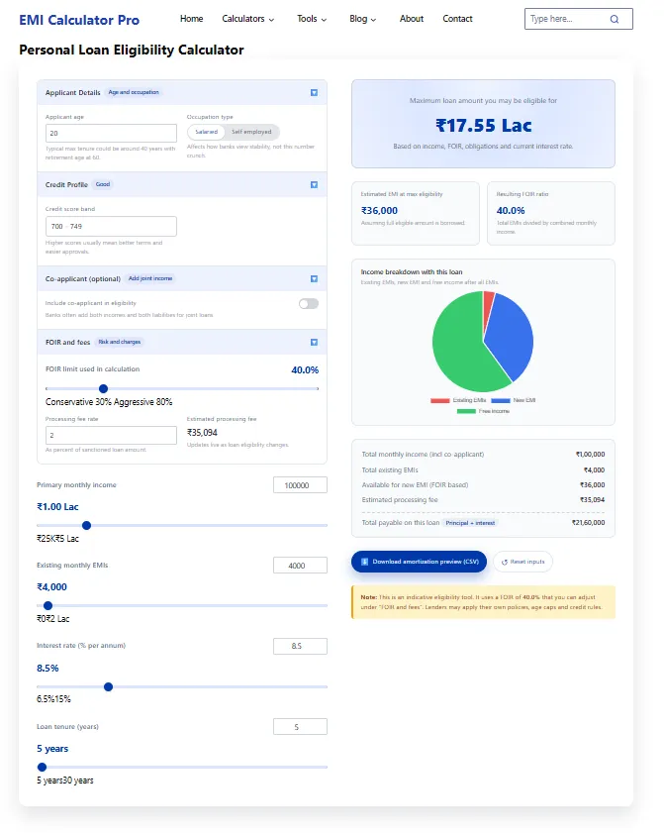
Task: Collapse the Applicant Details section arrow
Action: click(x=315, y=92)
